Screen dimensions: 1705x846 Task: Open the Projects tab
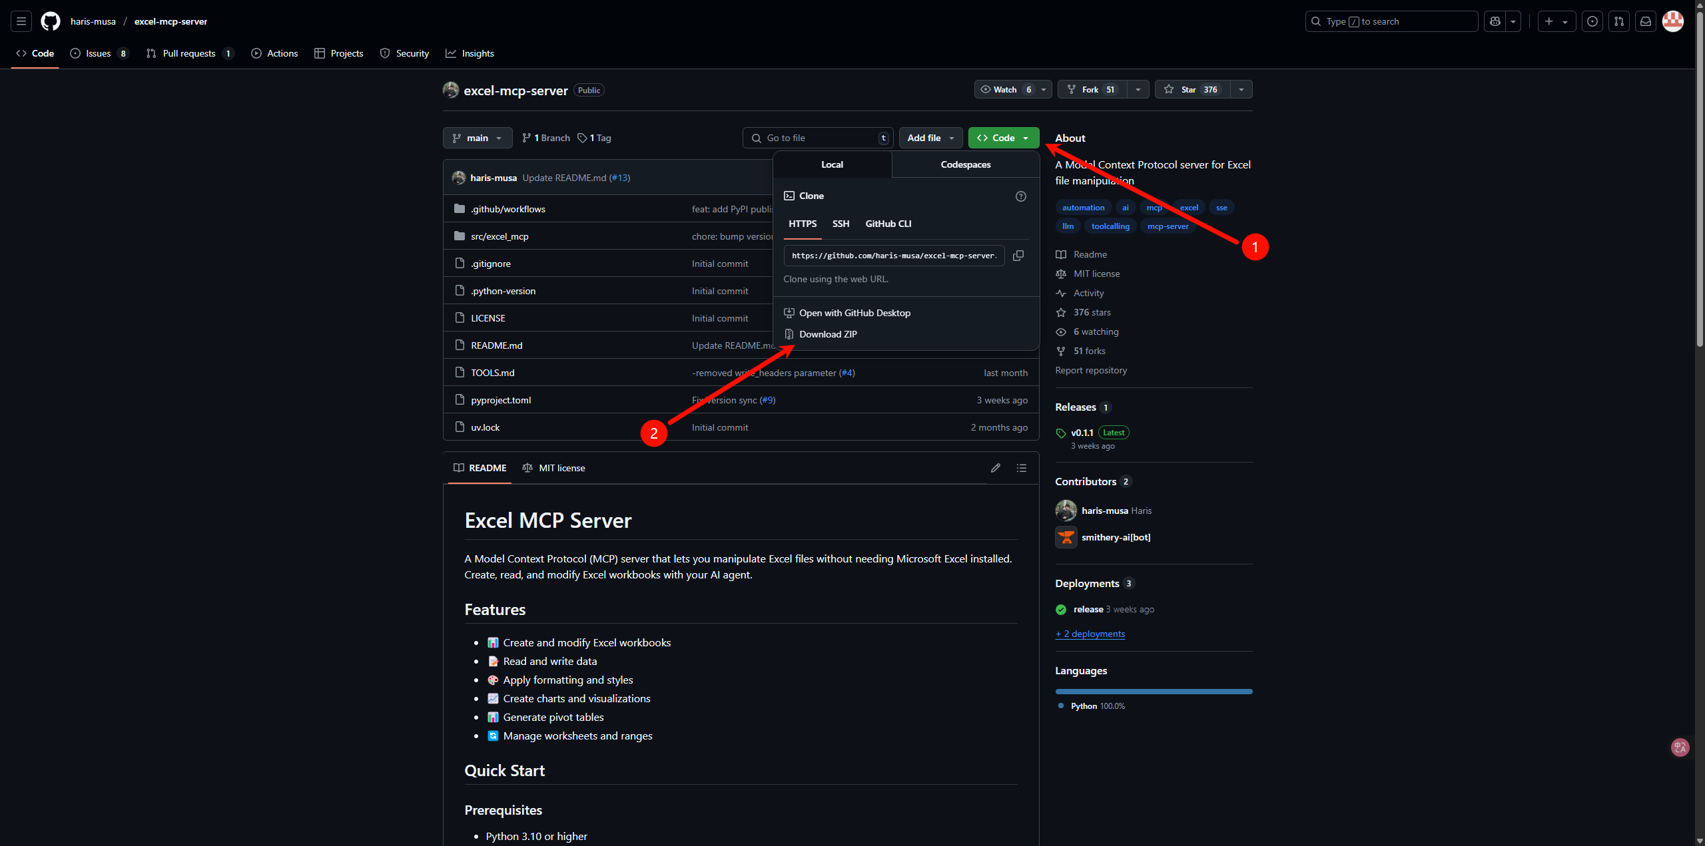tap(339, 53)
